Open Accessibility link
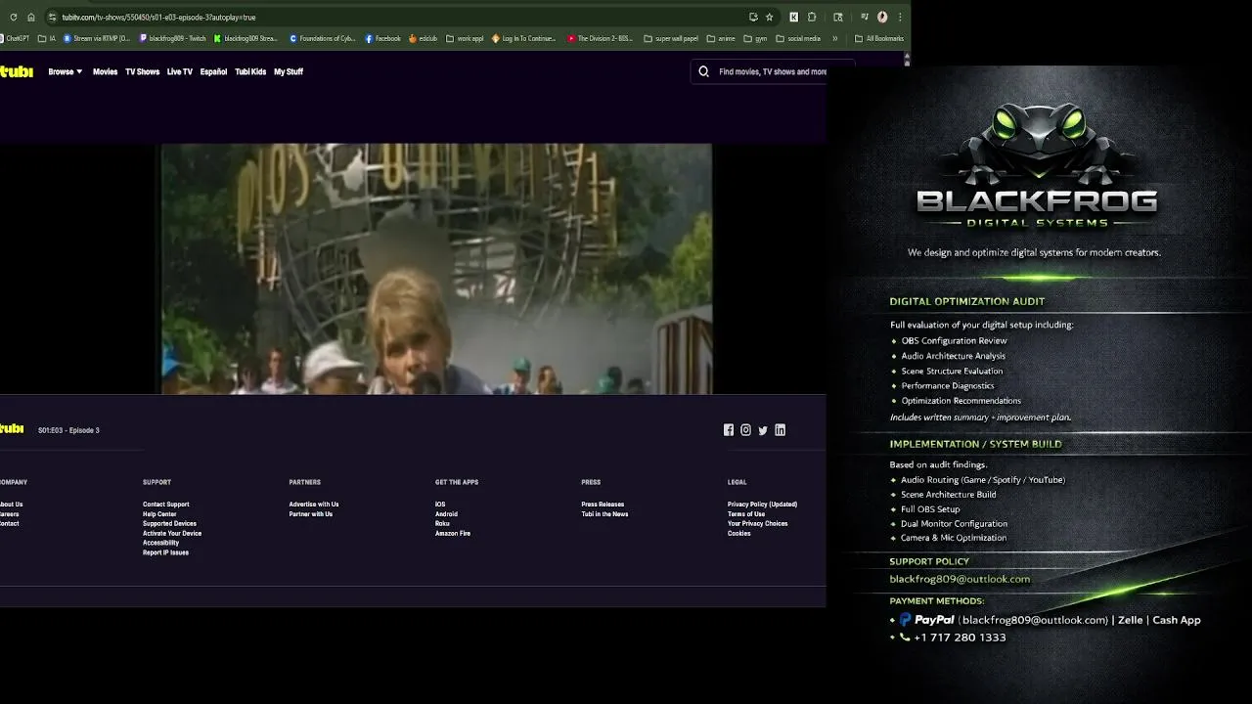The image size is (1252, 704). [x=160, y=543]
